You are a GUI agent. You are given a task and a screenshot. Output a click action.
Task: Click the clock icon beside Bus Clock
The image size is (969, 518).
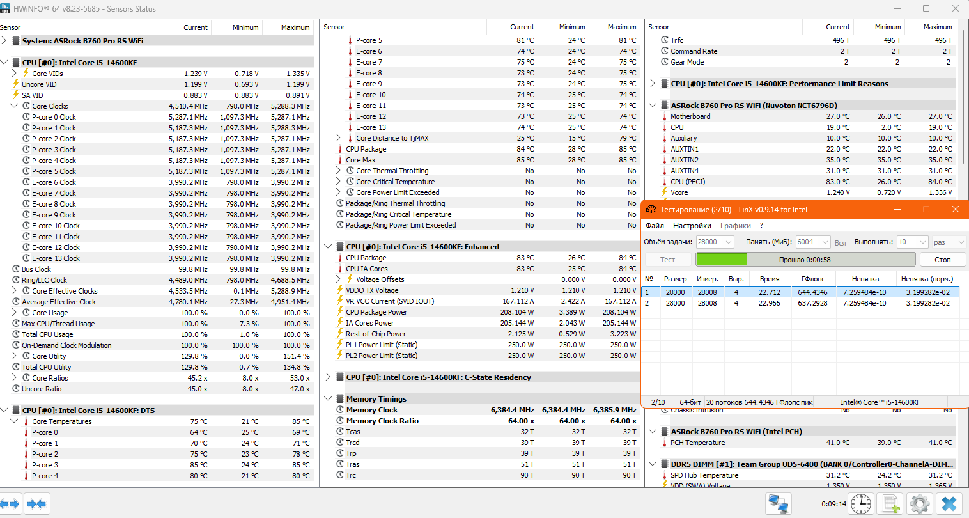click(x=16, y=269)
